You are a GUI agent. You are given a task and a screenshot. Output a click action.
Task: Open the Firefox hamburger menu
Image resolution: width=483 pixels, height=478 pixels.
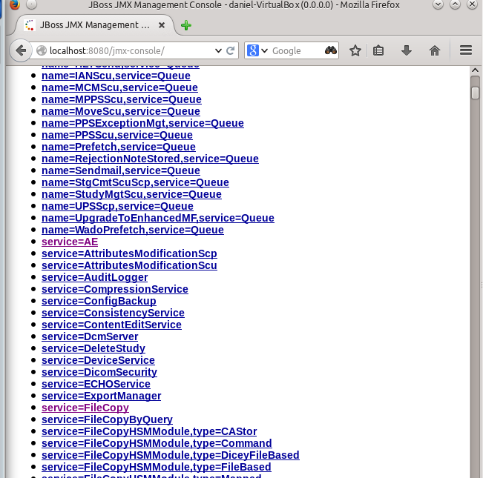(466, 50)
